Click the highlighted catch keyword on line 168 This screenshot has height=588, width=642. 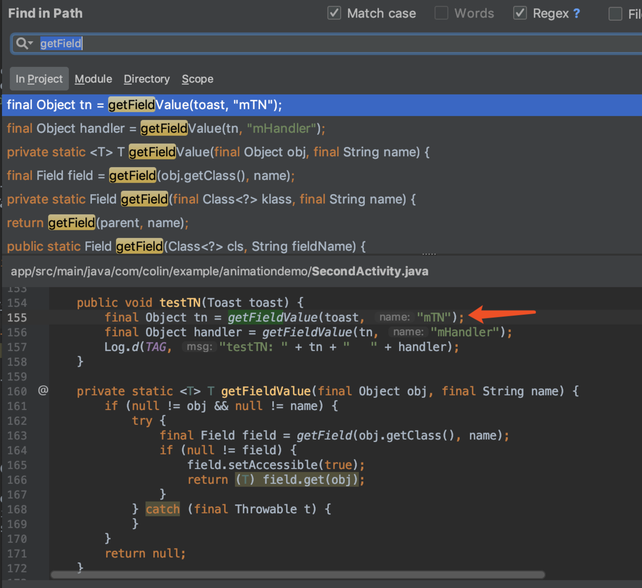pyautogui.click(x=163, y=509)
